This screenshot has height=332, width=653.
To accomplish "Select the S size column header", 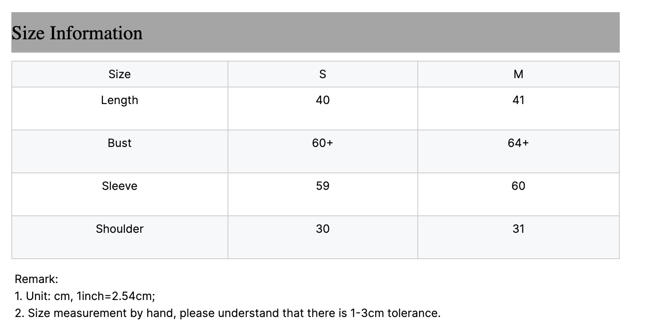I will (322, 74).
